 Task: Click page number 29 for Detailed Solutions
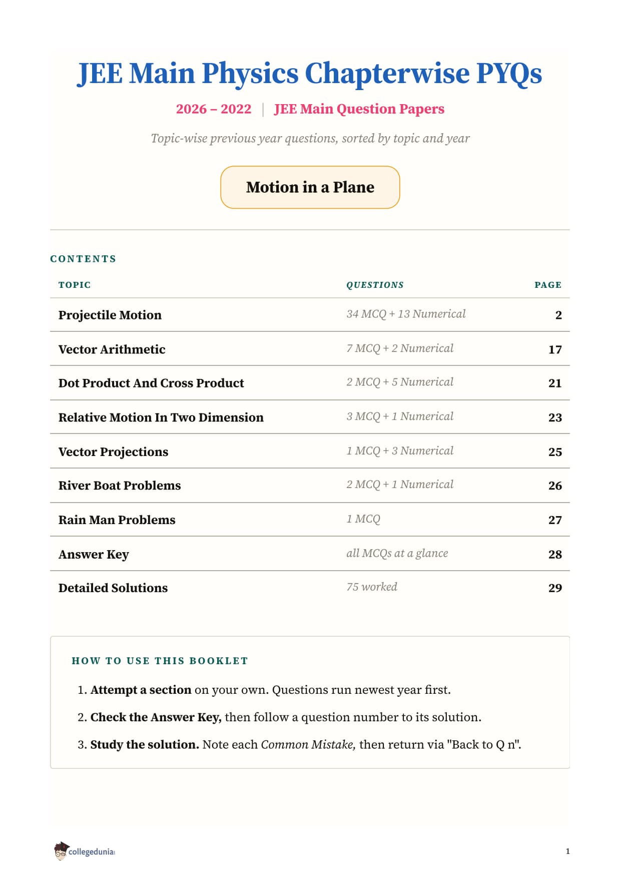point(555,588)
